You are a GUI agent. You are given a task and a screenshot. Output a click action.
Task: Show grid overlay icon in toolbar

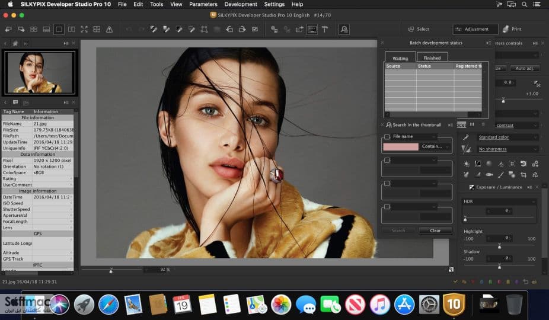(x=97, y=30)
